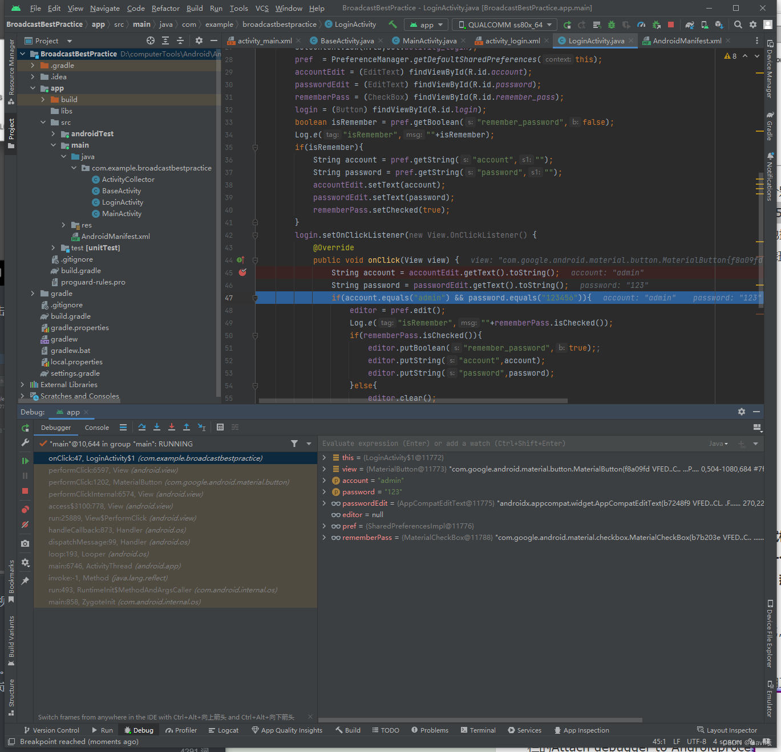Click Resume Program green play icon
Screen dimensions: 781x752
click(x=25, y=461)
